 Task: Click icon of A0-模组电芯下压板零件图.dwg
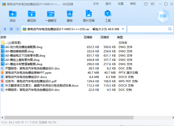click(3, 55)
